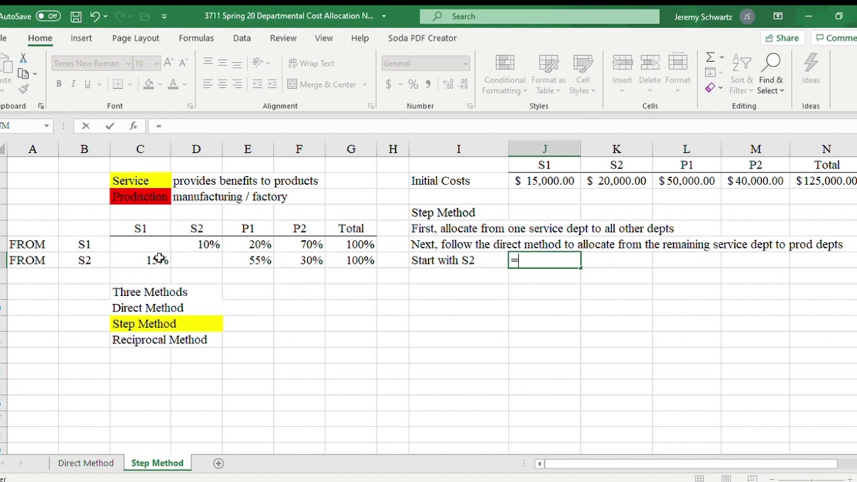The image size is (857, 482).
Task: Open the Font Color dropdown arrow
Action: (x=184, y=84)
